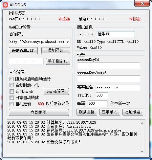The image size is (152, 160).
Task: Expand the 查询网址 URL dropdown
Action: 68,42
